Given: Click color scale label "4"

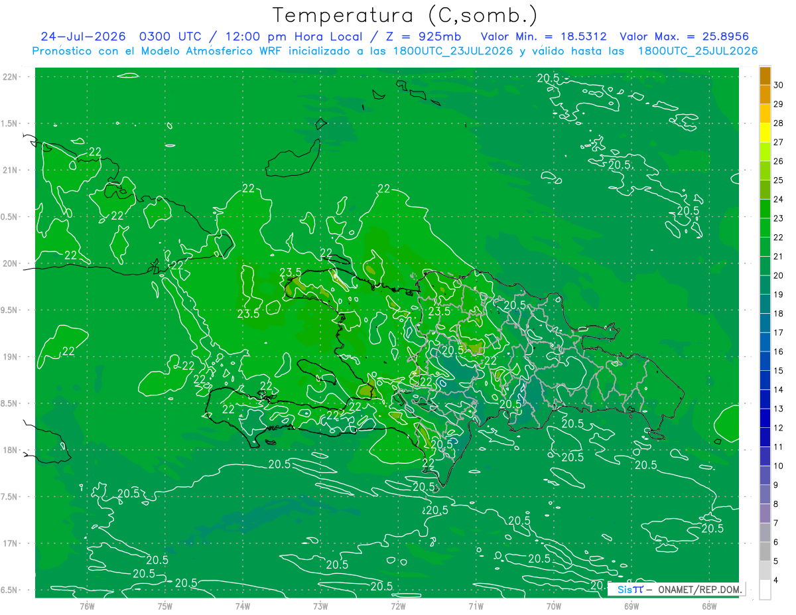Looking at the screenshot, I should (775, 581).
